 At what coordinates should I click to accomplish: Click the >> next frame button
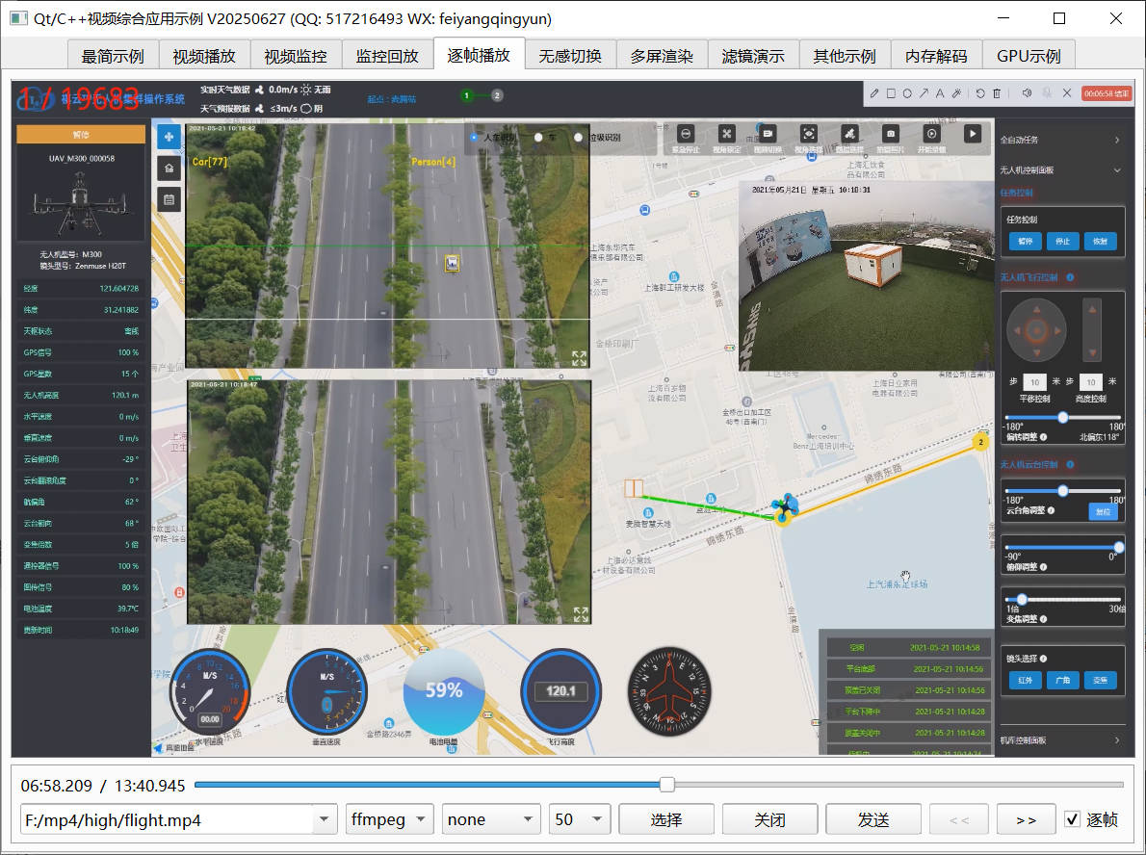[1026, 819]
